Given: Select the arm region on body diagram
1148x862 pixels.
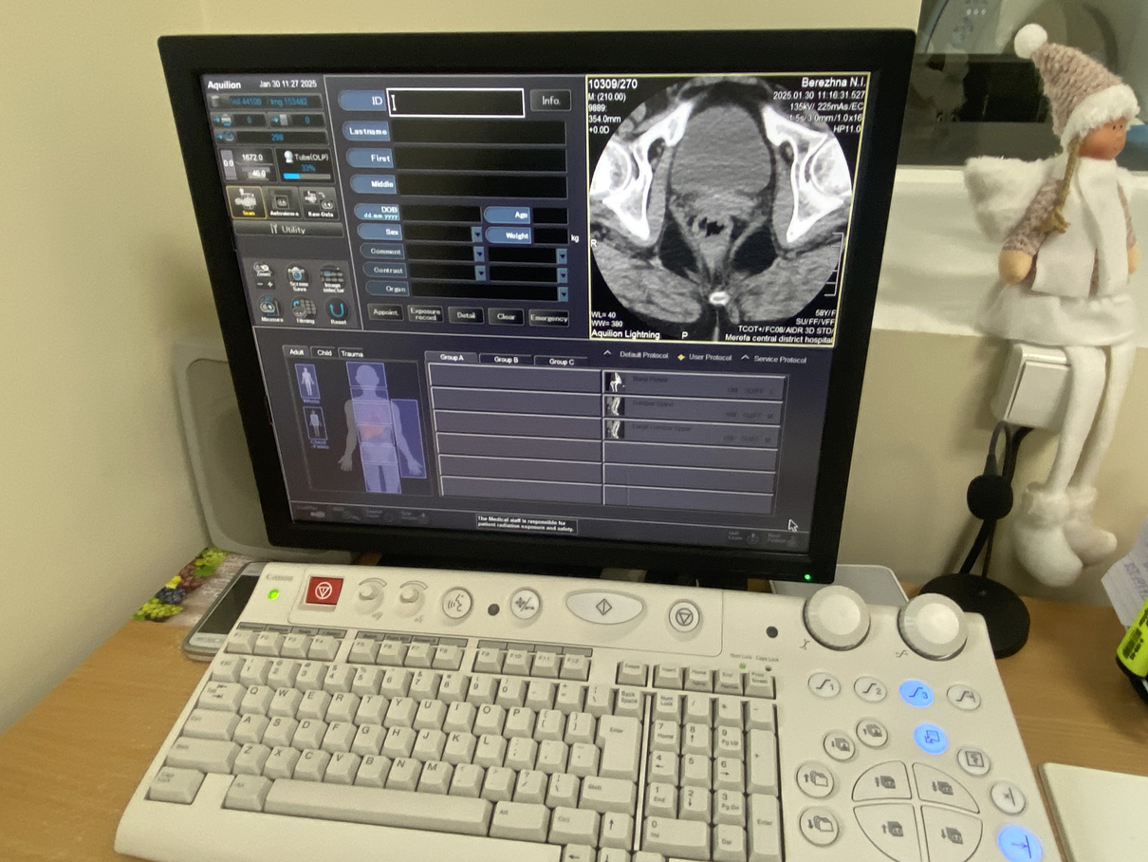Looking at the screenshot, I should click(x=408, y=439).
